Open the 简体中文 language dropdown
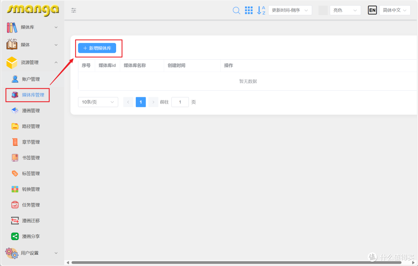418x266 pixels. [x=395, y=10]
